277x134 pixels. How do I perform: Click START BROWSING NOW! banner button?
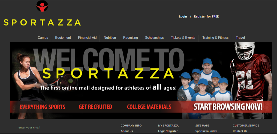coord(228,107)
